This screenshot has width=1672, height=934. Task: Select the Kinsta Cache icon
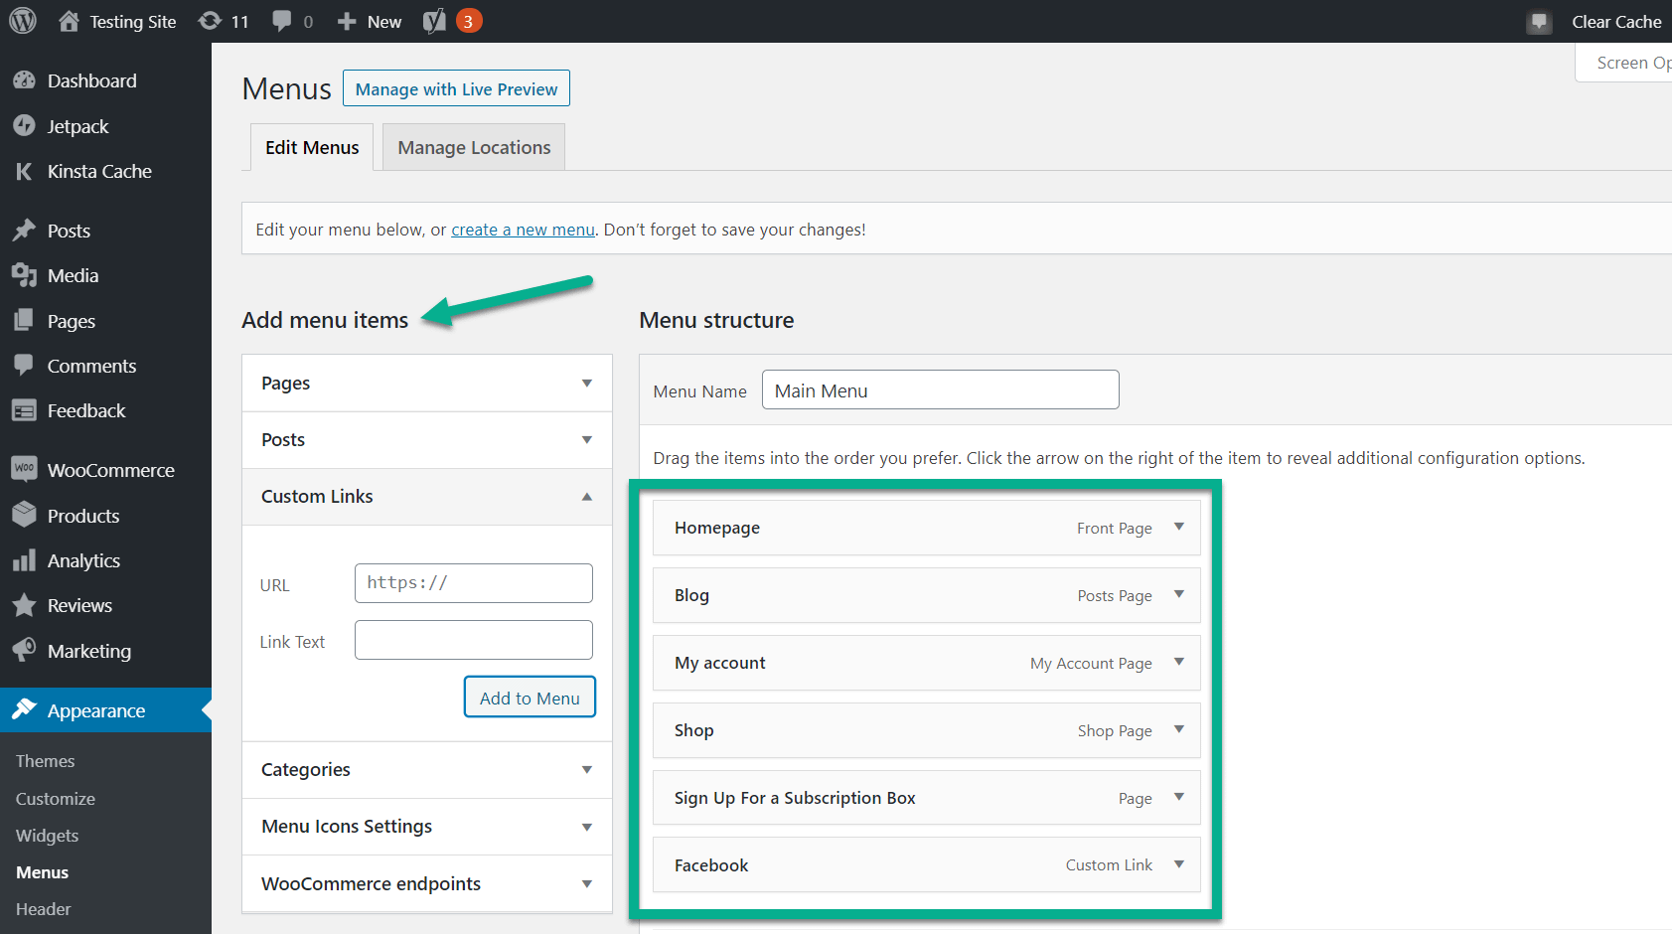tap(24, 171)
